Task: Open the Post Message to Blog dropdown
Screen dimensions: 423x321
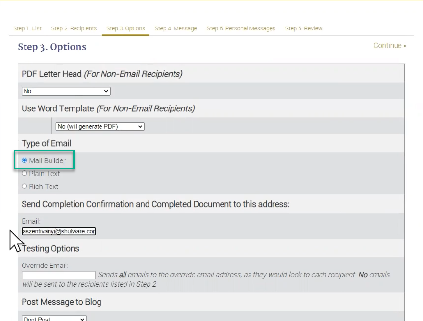Action: coord(54,319)
